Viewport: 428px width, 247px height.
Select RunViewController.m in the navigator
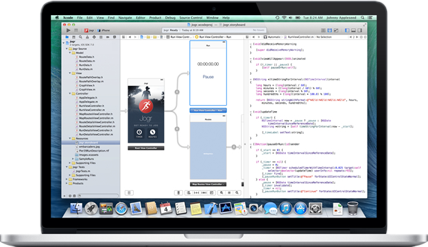coord(92,110)
